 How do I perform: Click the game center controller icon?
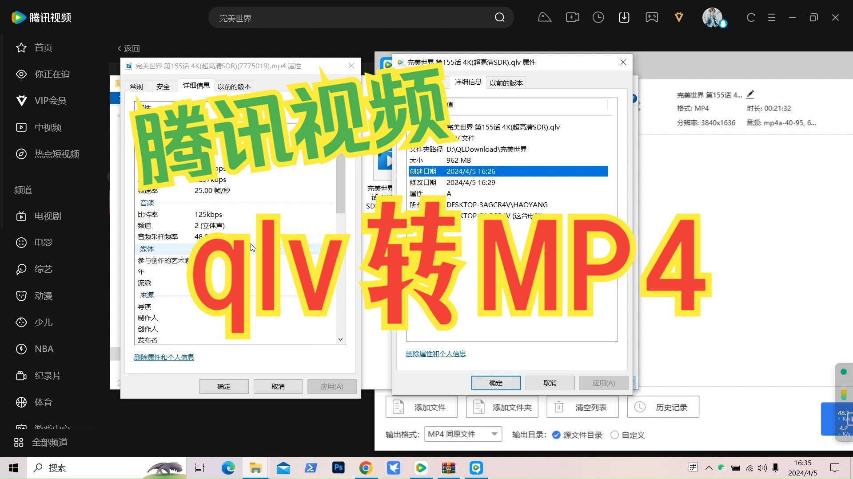(x=651, y=17)
